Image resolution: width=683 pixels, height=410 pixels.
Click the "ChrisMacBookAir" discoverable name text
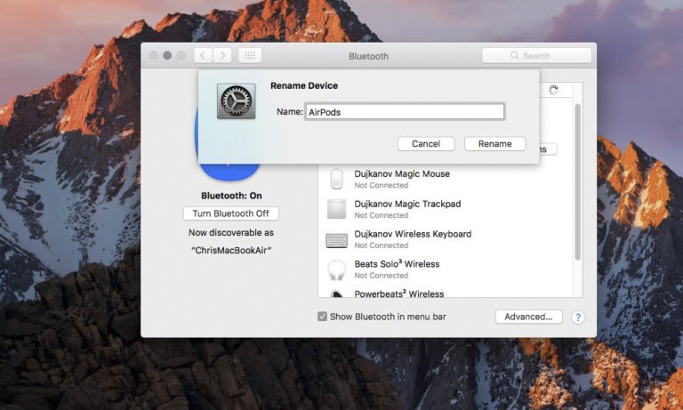[x=231, y=251]
